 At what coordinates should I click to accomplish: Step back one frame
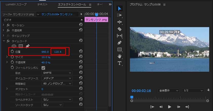click(x=161, y=107)
